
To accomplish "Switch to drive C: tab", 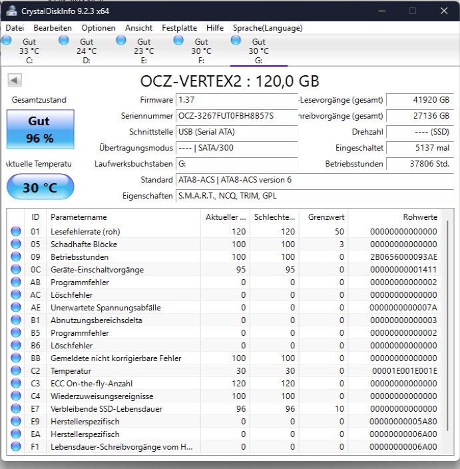I will (29, 50).
